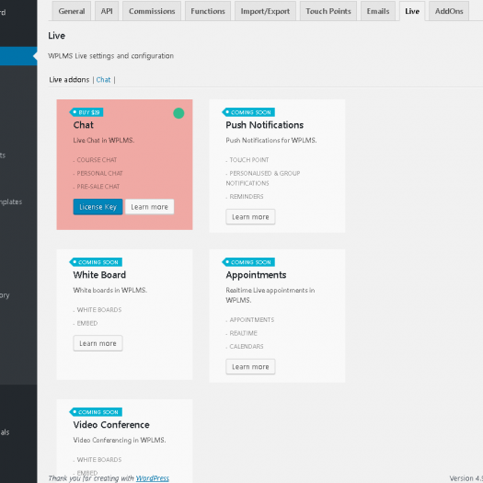Viewport: 483px width, 483px height.
Task: Click Coming Soon tag on Video Conference
Action: point(96,412)
